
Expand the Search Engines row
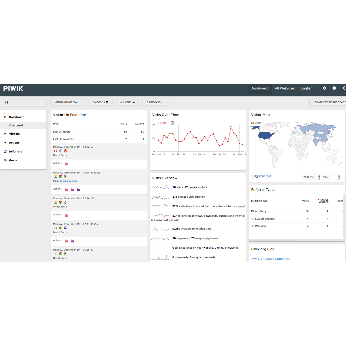pos(252,219)
